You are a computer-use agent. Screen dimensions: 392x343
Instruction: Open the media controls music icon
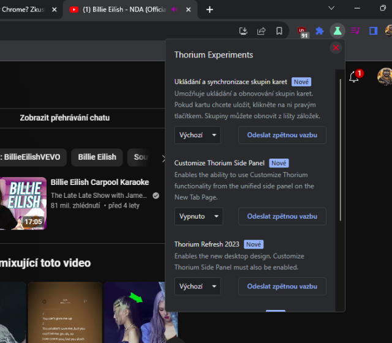tap(355, 31)
